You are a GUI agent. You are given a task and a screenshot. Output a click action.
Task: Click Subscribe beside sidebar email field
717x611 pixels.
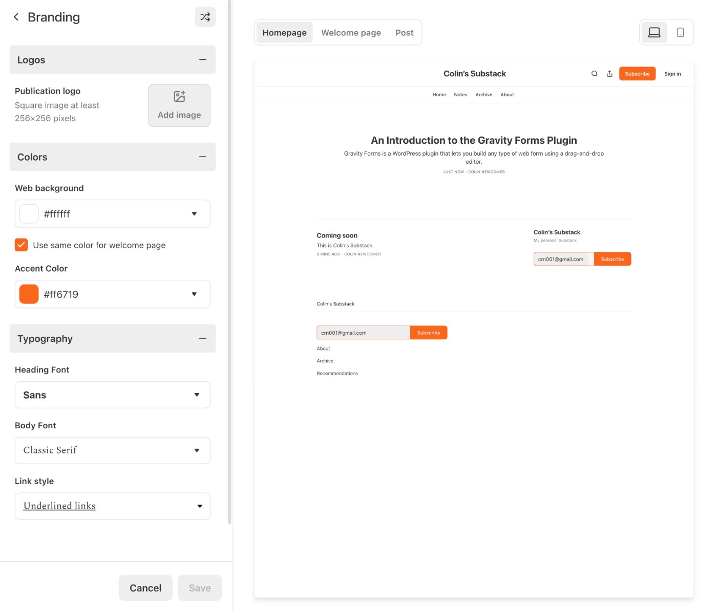613,259
